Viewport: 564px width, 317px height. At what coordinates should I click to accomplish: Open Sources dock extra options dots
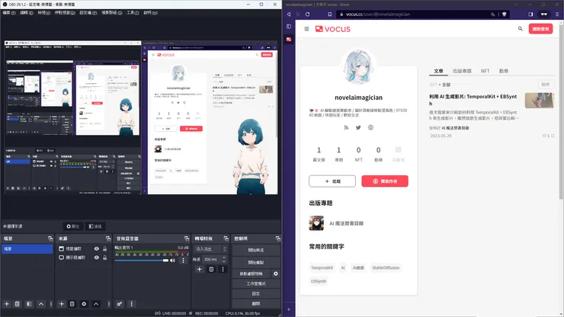click(x=109, y=304)
